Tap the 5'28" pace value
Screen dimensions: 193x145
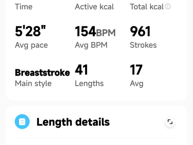[x=30, y=32]
